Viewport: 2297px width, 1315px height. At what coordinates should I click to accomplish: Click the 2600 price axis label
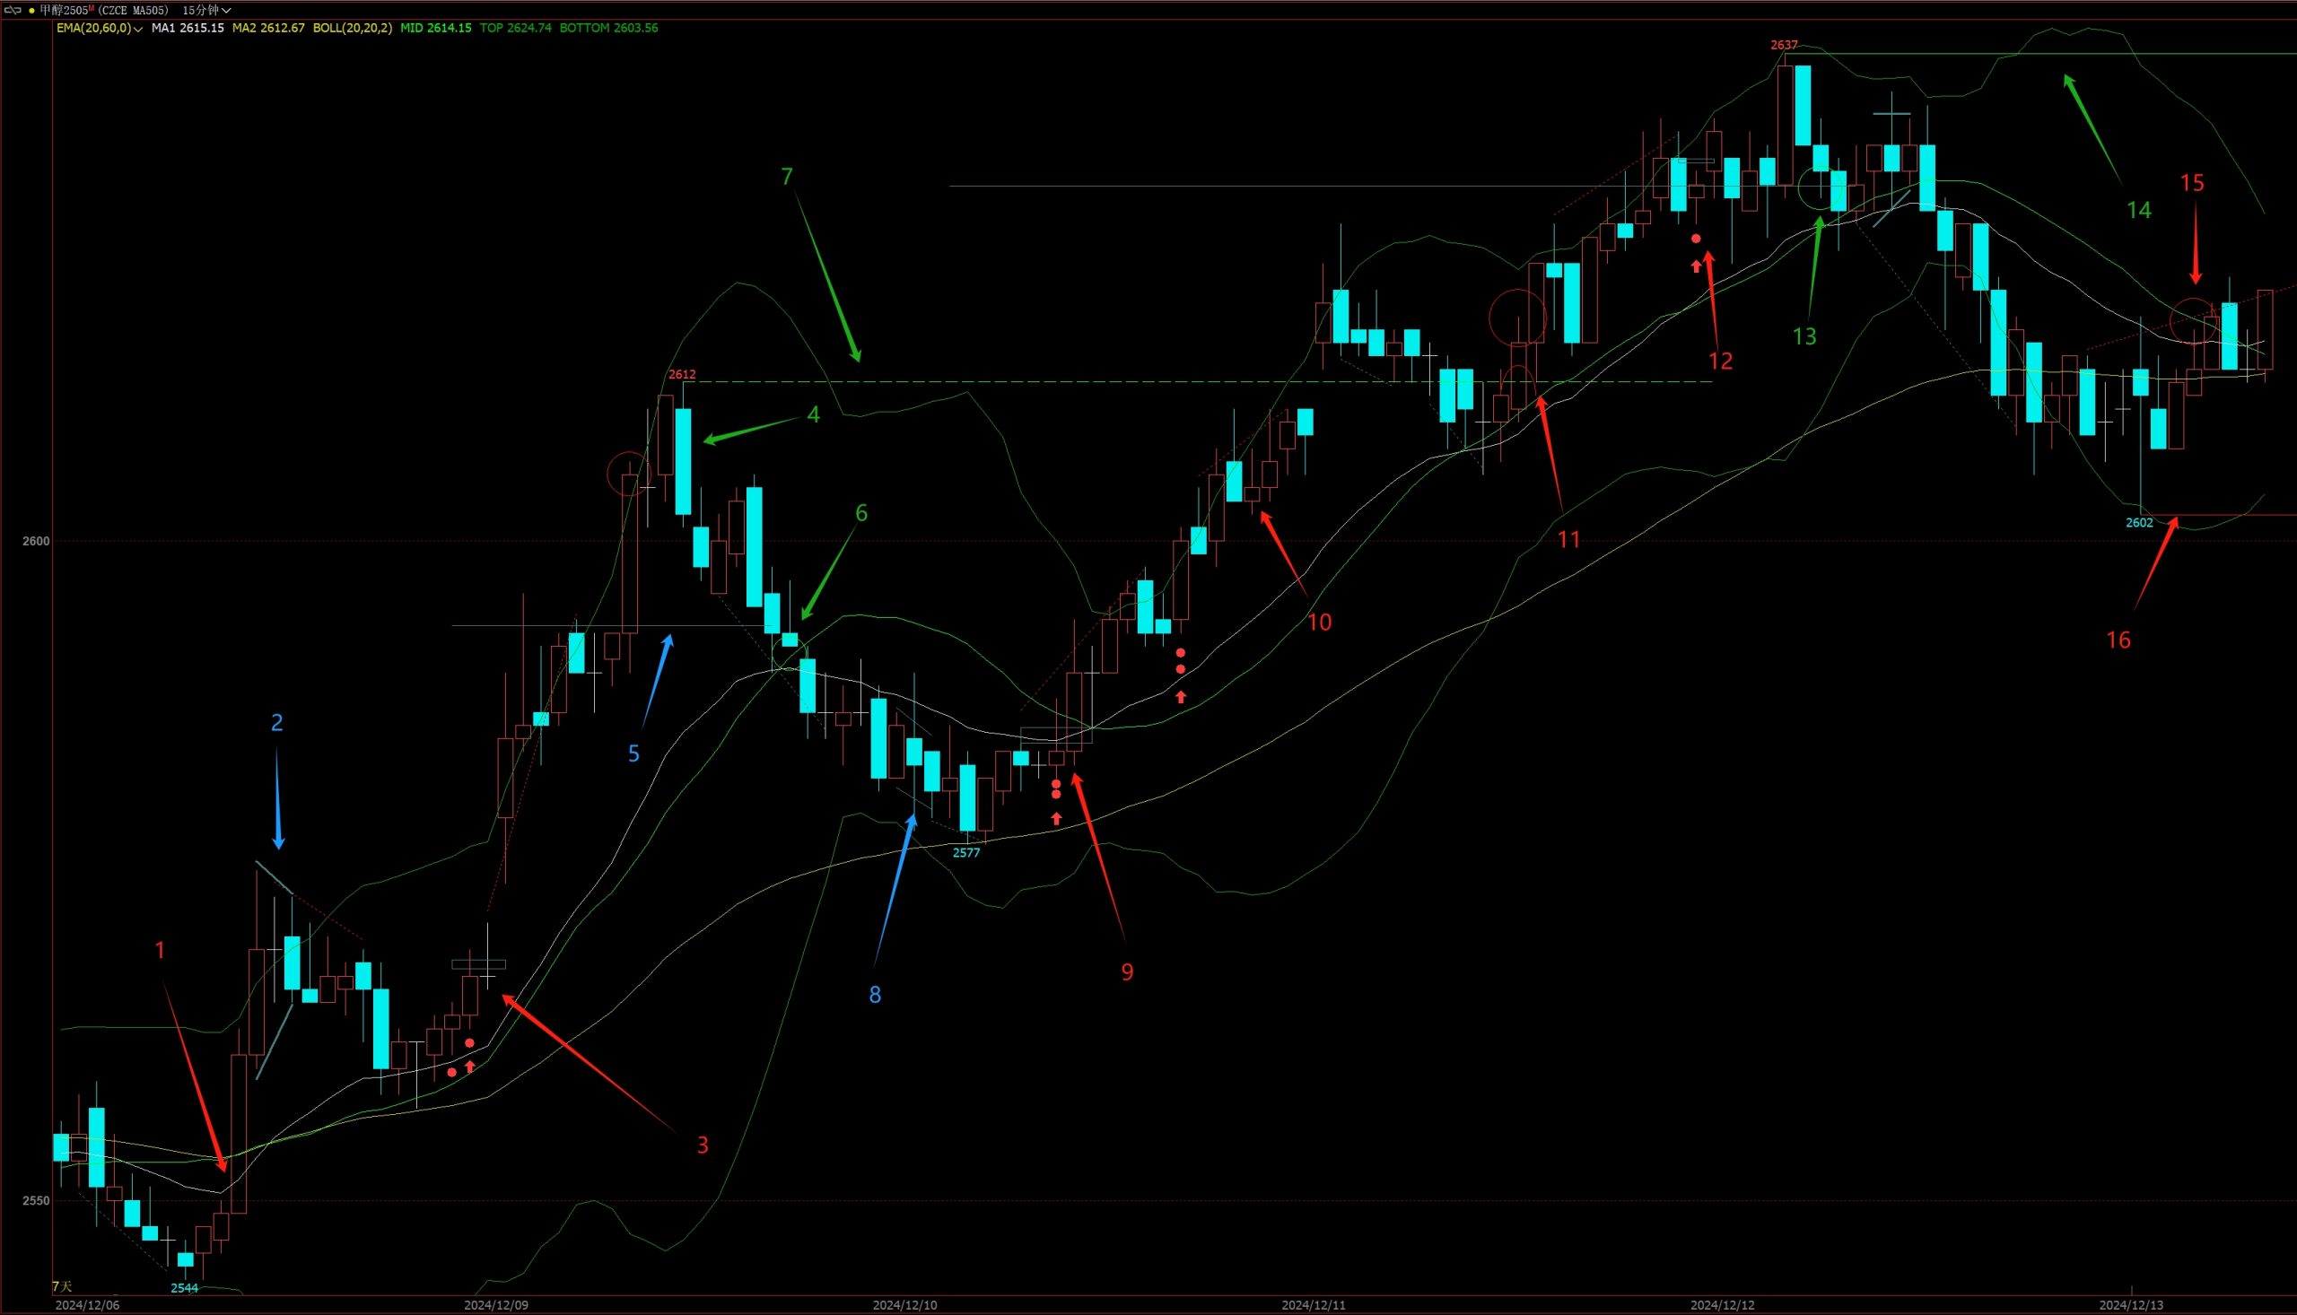pos(36,541)
